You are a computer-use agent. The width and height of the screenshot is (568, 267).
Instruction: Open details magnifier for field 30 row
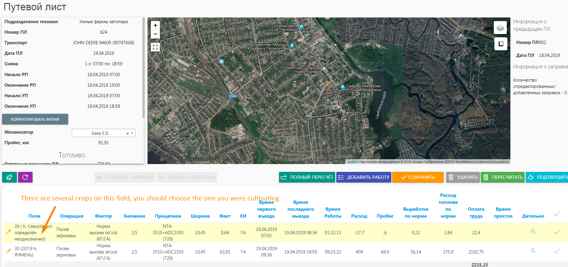click(533, 251)
